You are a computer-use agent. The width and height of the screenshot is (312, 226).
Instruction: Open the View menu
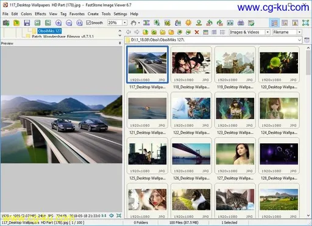coord(53,14)
